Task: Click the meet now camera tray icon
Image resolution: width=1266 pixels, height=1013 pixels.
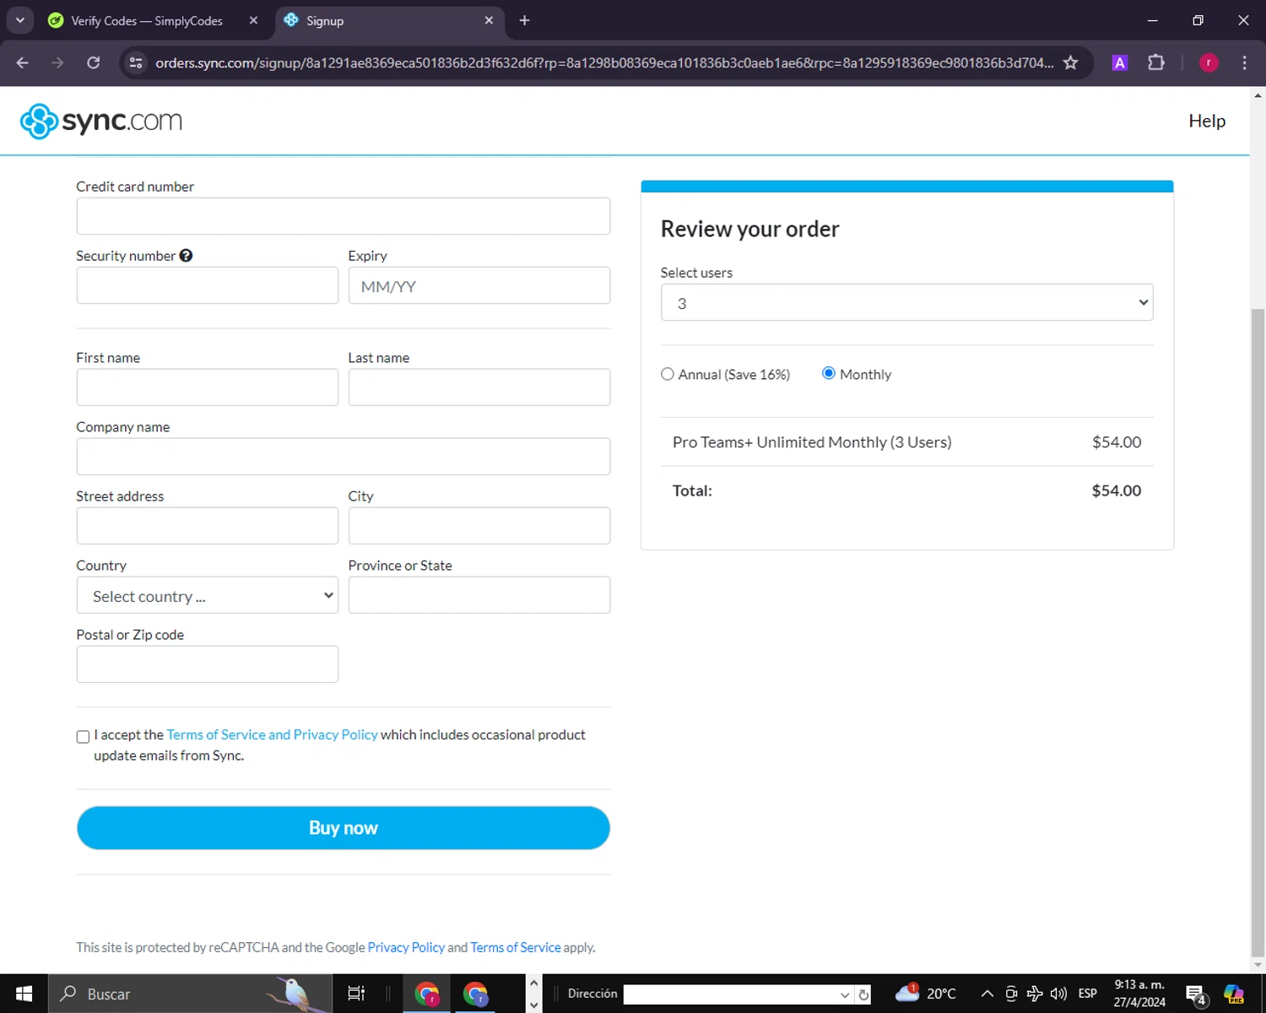Action: (x=1011, y=994)
